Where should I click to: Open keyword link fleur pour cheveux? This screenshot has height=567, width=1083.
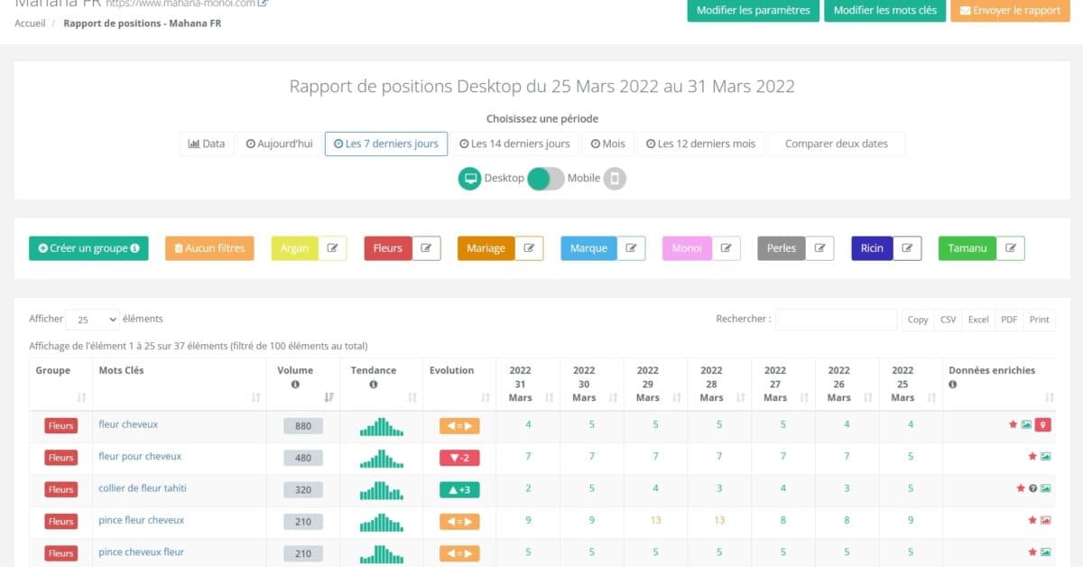(x=140, y=456)
